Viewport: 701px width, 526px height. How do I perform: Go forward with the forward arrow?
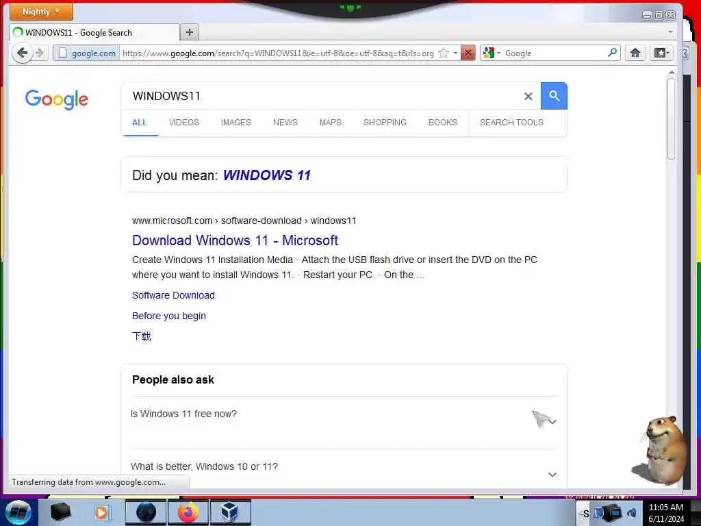40,53
